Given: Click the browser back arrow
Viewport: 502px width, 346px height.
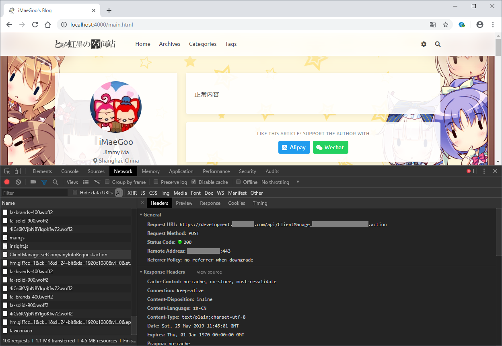Looking at the screenshot, I should coord(9,25).
